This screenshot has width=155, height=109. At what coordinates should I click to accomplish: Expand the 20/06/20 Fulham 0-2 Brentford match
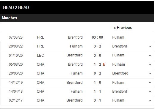click(x=150, y=73)
